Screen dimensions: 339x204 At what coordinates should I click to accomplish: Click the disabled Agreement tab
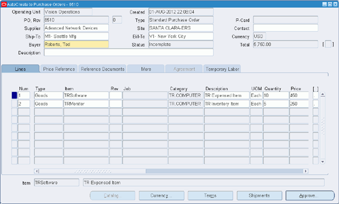point(184,69)
